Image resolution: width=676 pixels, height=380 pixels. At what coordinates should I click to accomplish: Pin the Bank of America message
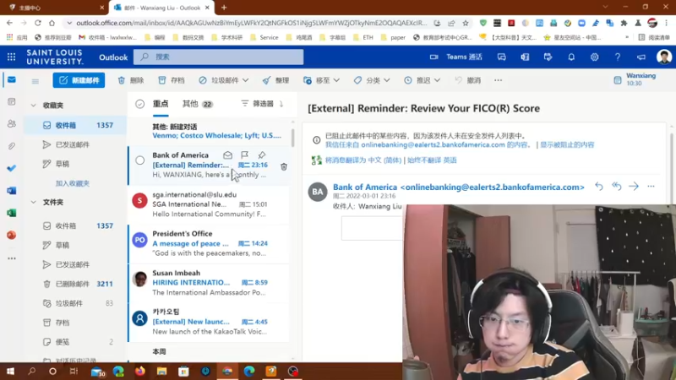pos(262,155)
